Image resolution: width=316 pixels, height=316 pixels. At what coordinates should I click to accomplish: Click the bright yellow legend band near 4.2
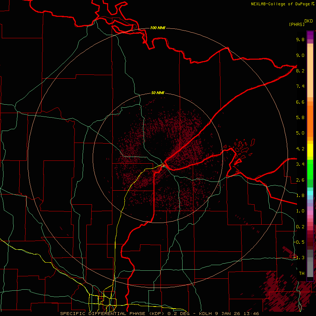(x=310, y=150)
